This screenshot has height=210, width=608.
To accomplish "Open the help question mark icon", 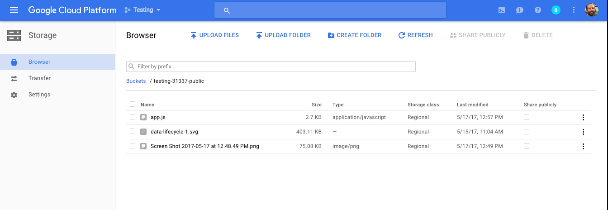I will (538, 10).
